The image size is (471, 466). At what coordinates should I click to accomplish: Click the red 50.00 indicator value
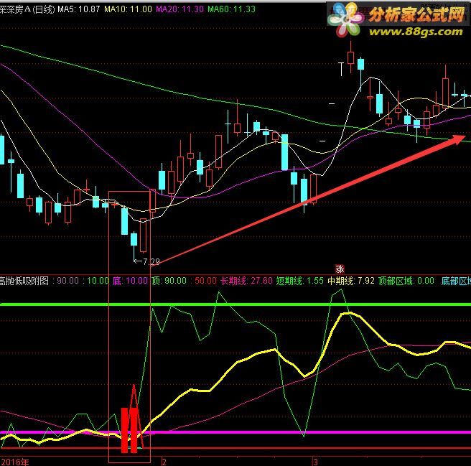(x=205, y=281)
